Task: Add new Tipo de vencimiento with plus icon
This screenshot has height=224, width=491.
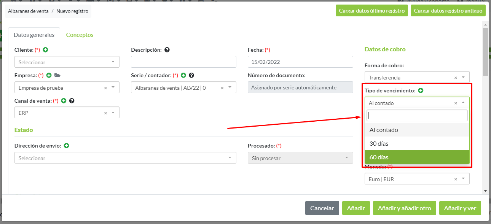Action: coord(421,91)
